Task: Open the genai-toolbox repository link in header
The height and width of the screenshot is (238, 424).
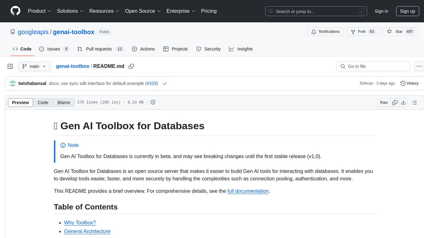Action: [x=74, y=32]
